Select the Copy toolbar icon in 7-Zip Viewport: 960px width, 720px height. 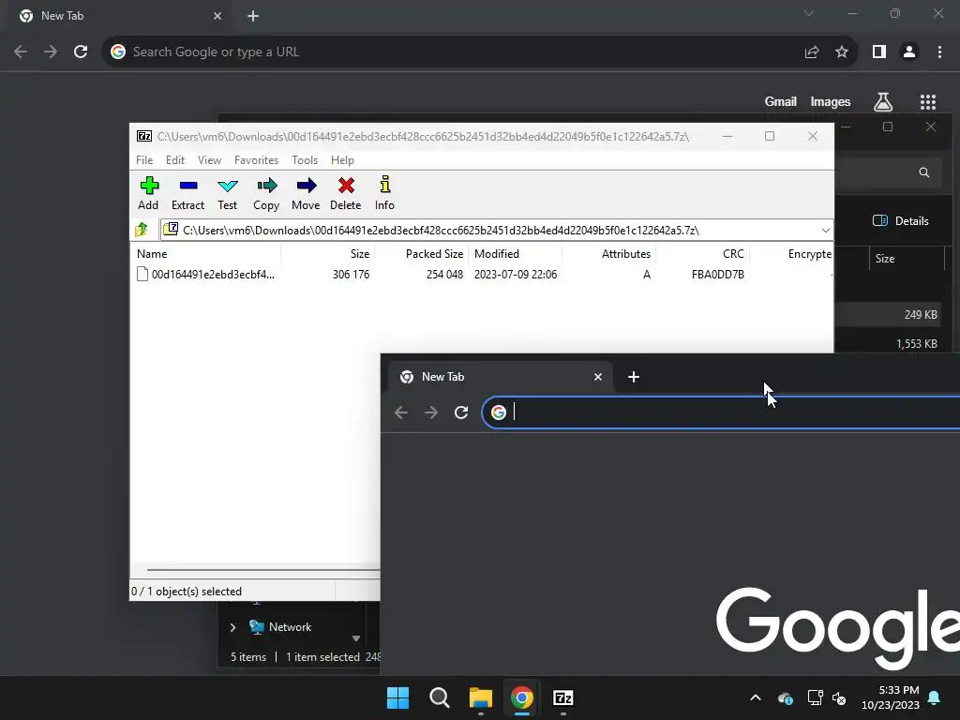point(266,193)
